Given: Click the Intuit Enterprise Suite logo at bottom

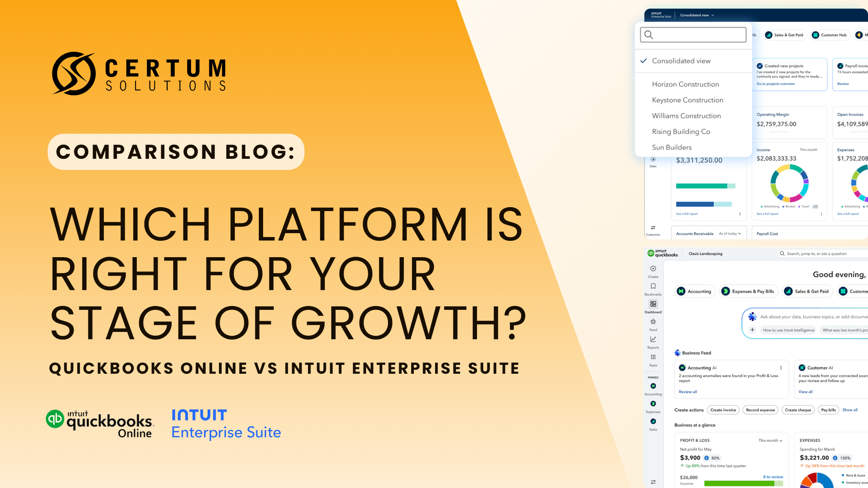Looking at the screenshot, I should 226,424.
